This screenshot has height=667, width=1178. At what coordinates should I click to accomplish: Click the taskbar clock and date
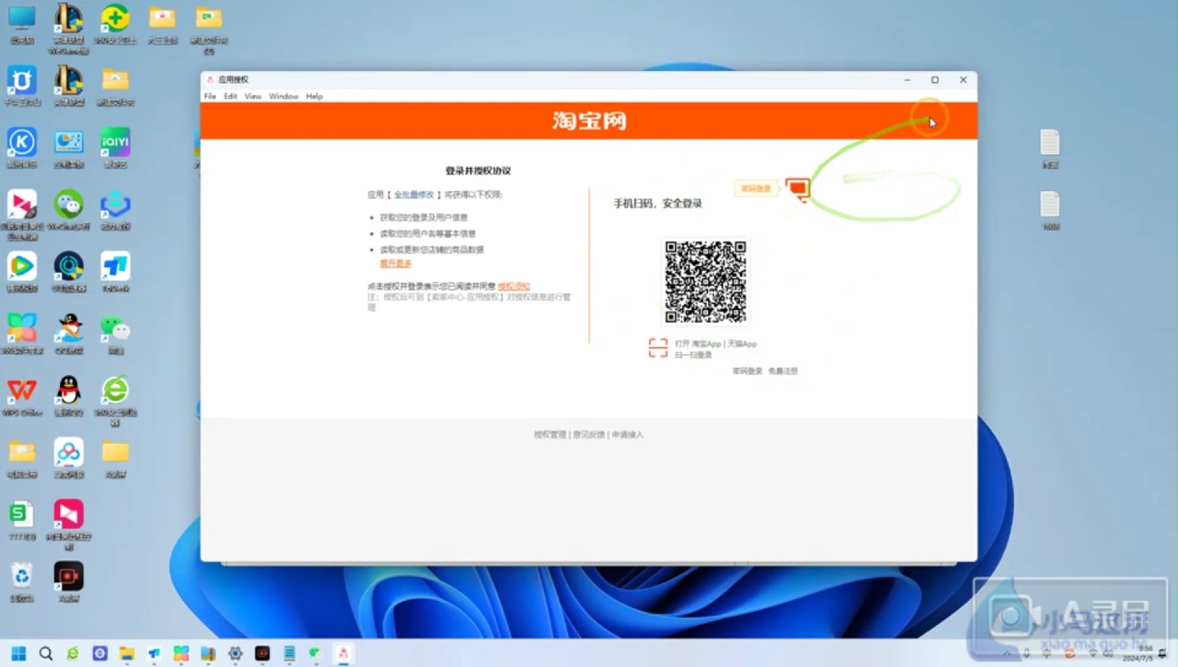click(x=1139, y=653)
